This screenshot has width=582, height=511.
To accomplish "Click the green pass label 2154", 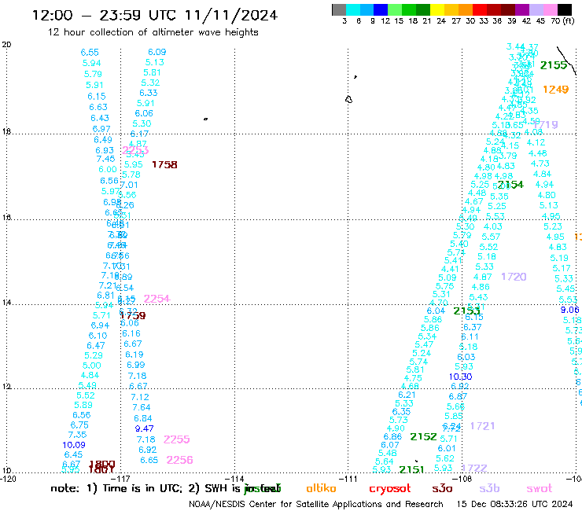I will 510,185.
